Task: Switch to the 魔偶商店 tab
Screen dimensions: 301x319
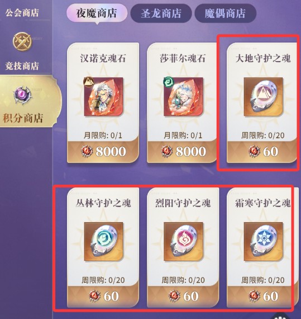Action: [x=225, y=13]
